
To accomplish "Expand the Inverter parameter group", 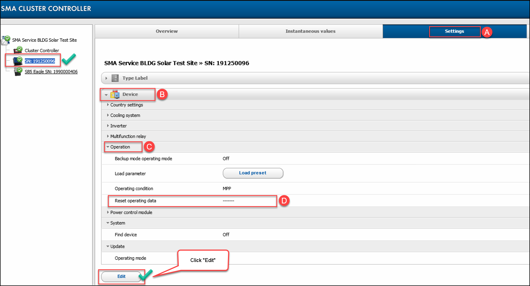I will coord(108,126).
